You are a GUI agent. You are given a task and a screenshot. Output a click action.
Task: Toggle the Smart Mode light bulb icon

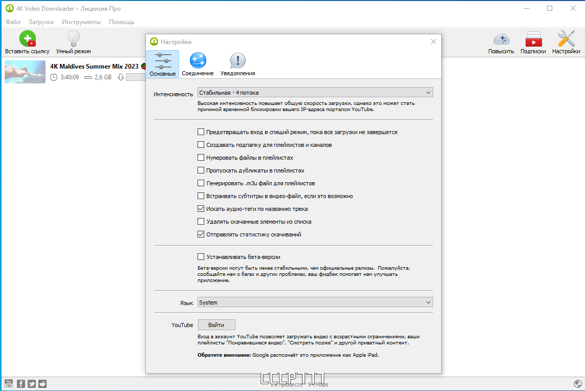(x=74, y=38)
